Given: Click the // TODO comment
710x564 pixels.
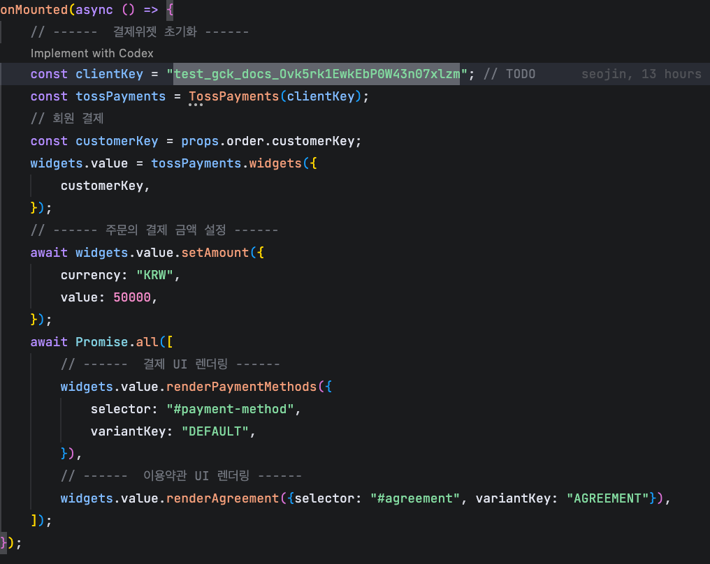Looking at the screenshot, I should (x=509, y=74).
